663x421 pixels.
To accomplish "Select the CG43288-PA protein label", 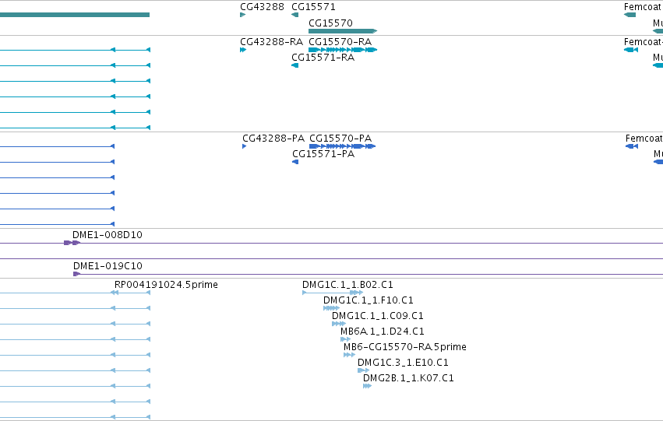I will 273,139.
